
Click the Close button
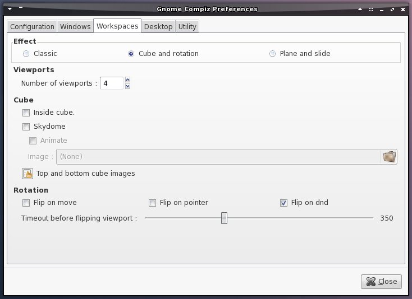click(x=381, y=282)
